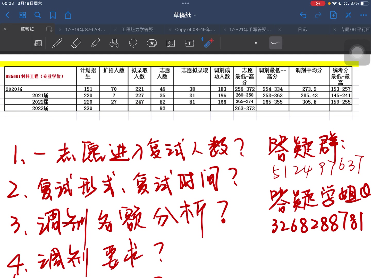
Task: Expand the more options menu
Action: (363, 15)
